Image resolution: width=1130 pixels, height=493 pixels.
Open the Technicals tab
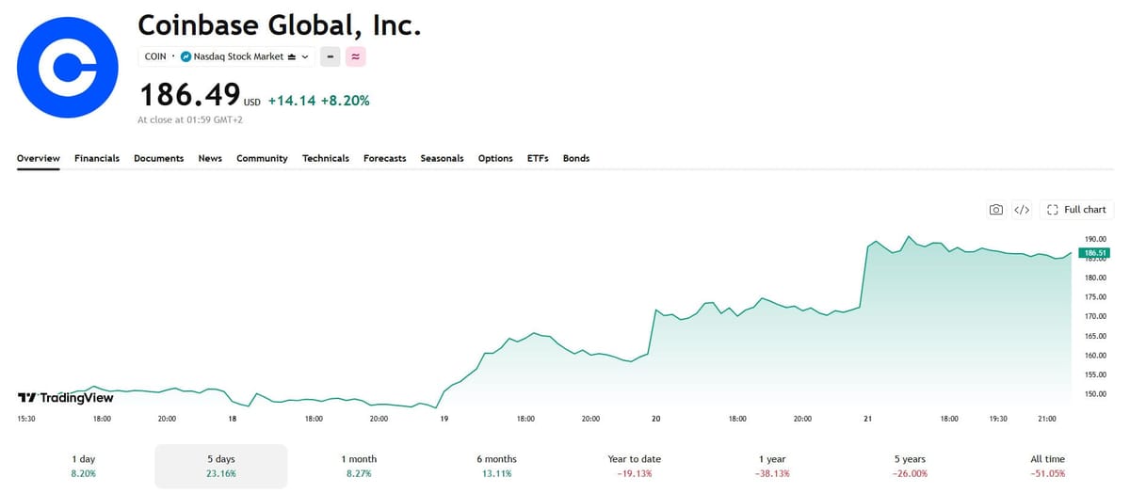326,158
